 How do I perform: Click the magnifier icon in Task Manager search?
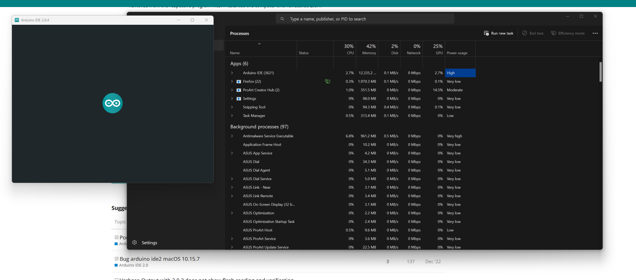tap(282, 19)
